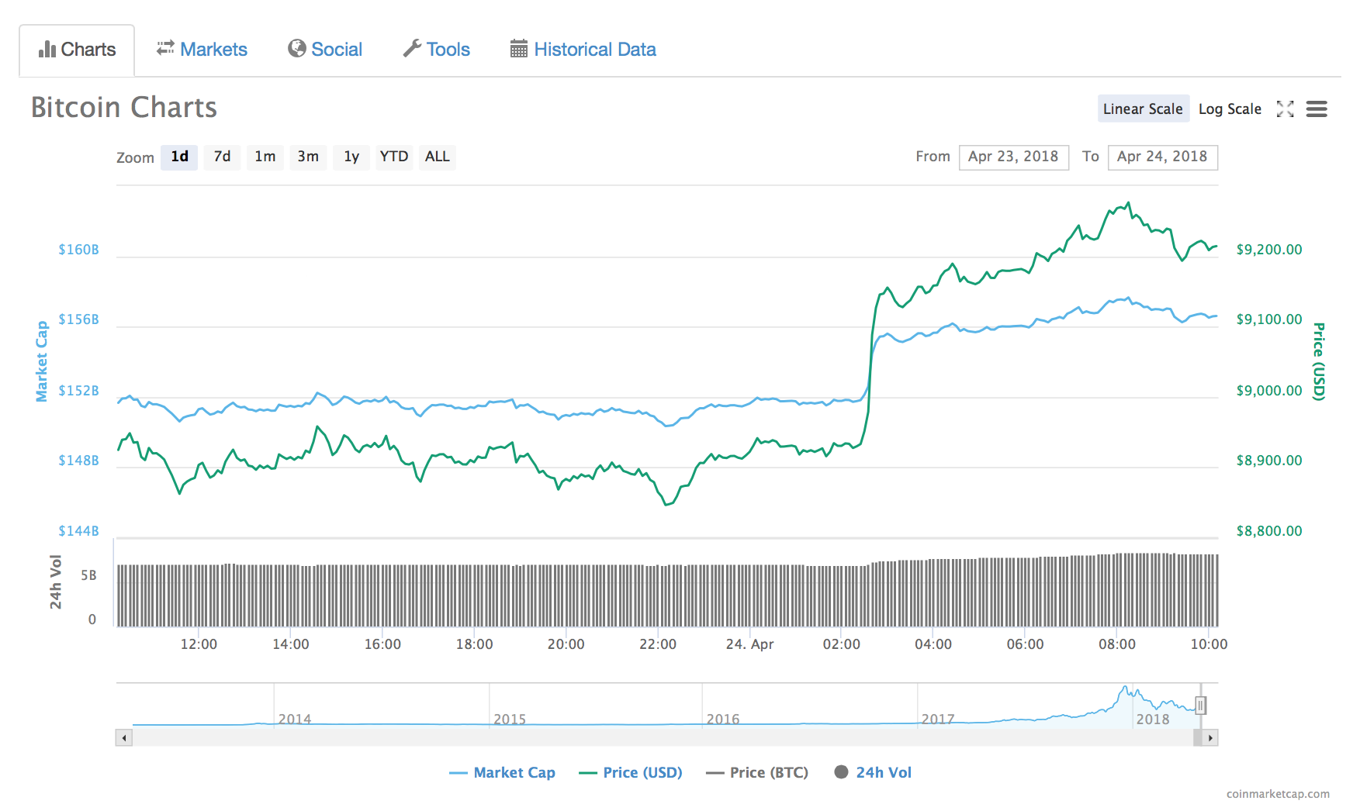
Task: Click the $9,200.00 price axis label
Action: (1269, 250)
